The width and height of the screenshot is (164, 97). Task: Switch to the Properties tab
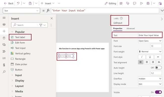[x=118, y=28]
